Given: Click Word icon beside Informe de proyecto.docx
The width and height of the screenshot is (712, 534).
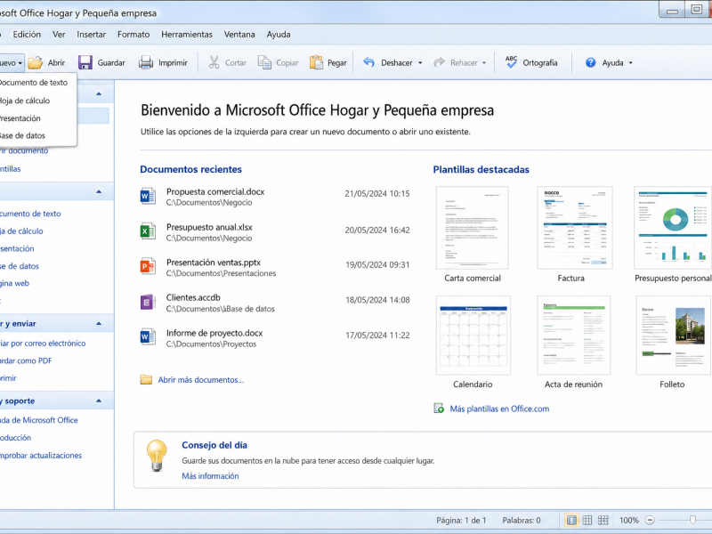Looking at the screenshot, I should 148,337.
